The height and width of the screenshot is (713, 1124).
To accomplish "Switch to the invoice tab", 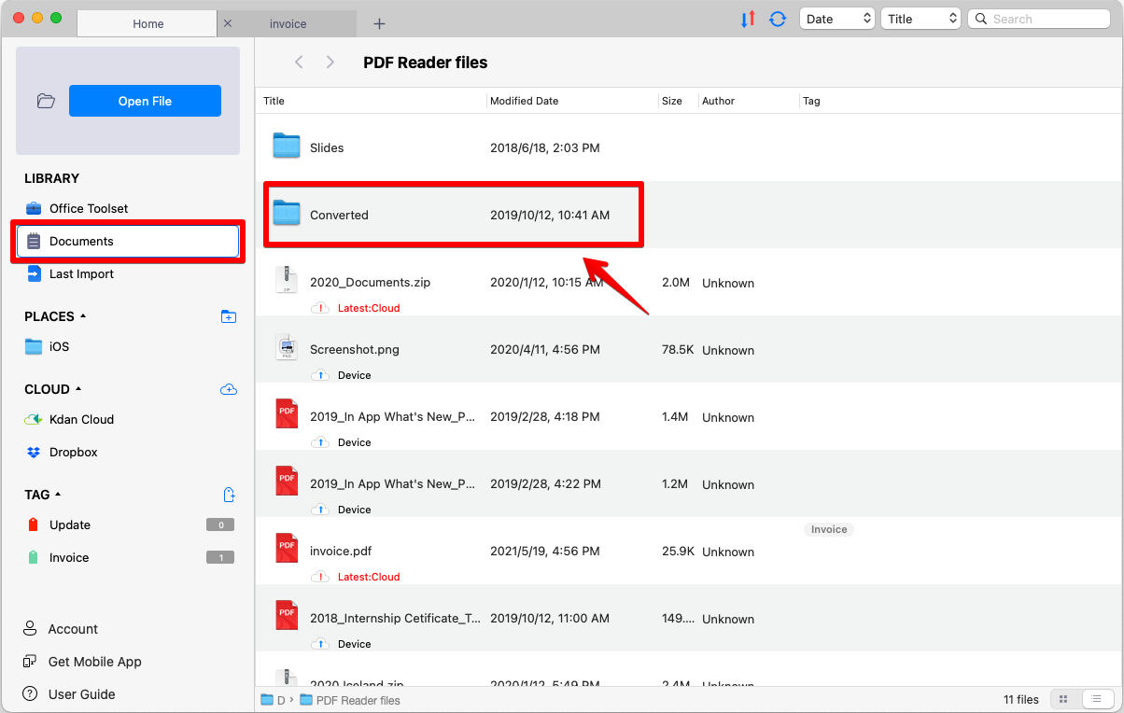I will (x=288, y=23).
